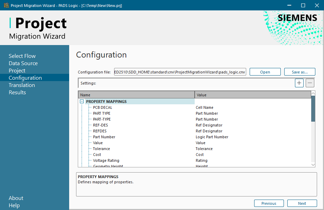Go to the Data Source step
324x210 pixels.
(23, 63)
